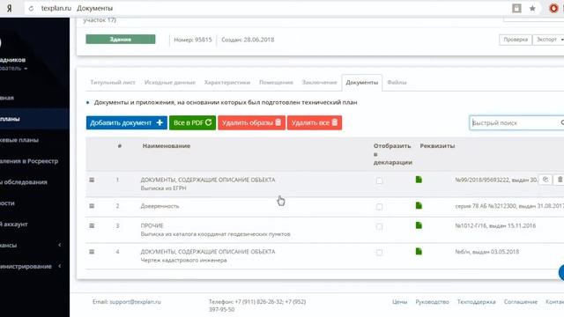Expand the Администрирование sidebar section chevron

point(60,266)
